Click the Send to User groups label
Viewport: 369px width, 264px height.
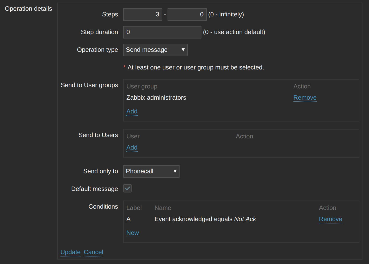tap(89, 85)
